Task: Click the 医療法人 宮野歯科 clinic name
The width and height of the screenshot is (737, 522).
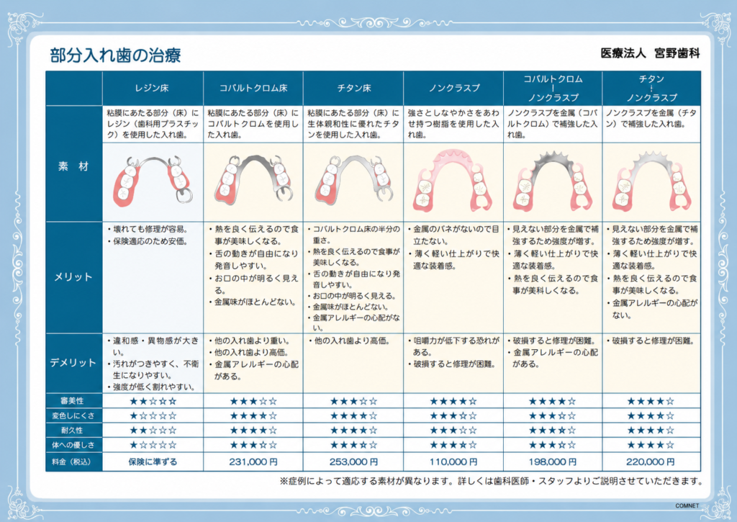Action: (x=650, y=53)
